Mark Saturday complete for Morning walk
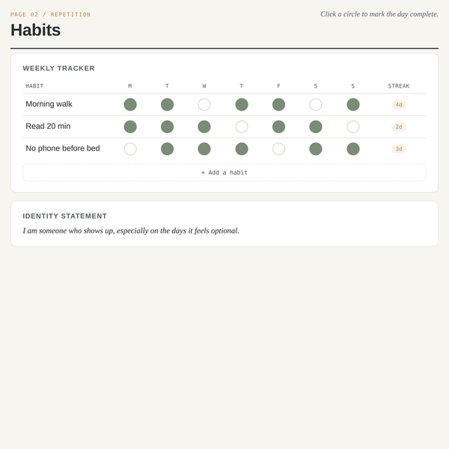The image size is (449, 449). coord(316,105)
